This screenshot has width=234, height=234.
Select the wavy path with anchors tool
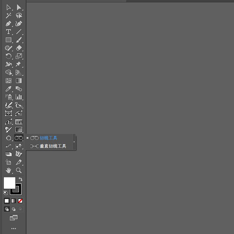pyautogui.click(x=8, y=146)
